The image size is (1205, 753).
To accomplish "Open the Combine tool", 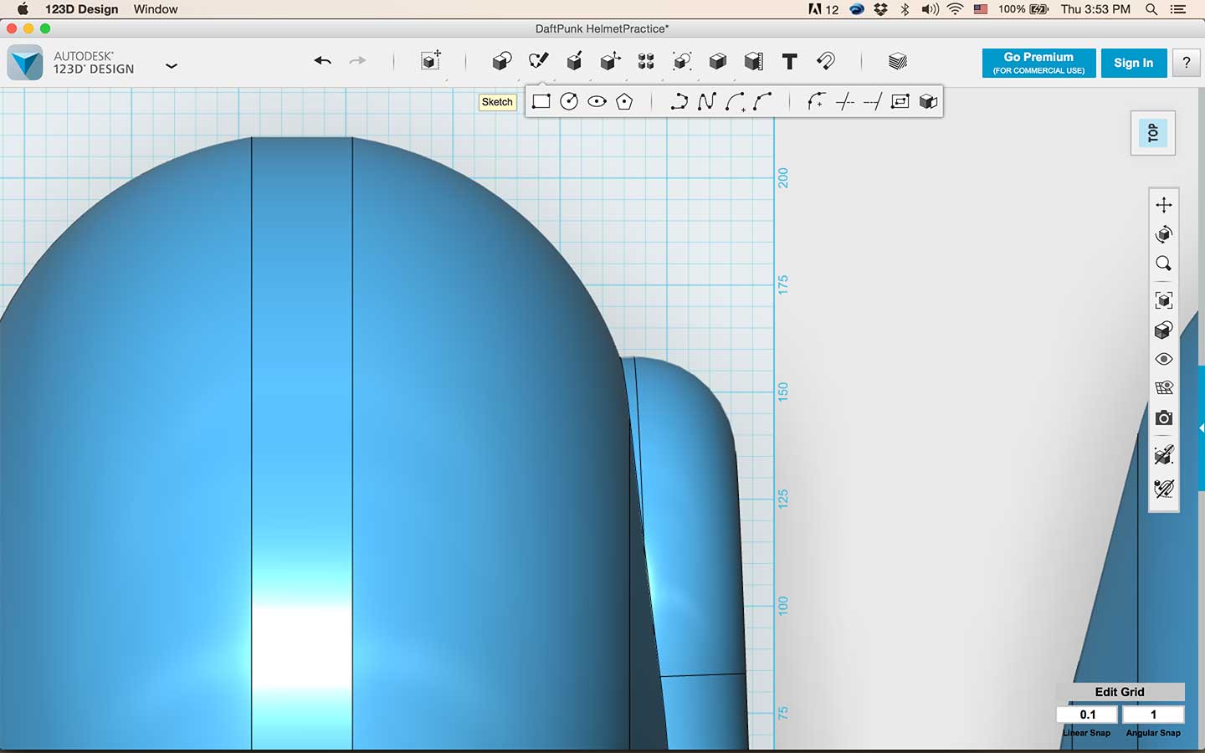I will pyautogui.click(x=717, y=61).
